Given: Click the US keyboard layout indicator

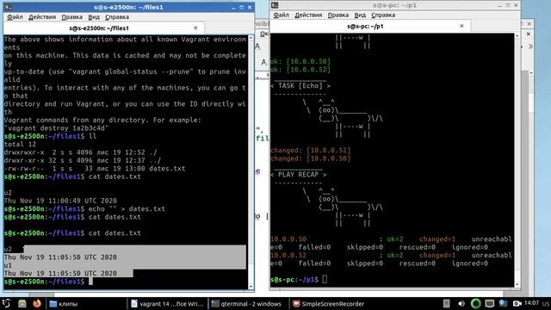Looking at the screenshot, I should click(546, 304).
